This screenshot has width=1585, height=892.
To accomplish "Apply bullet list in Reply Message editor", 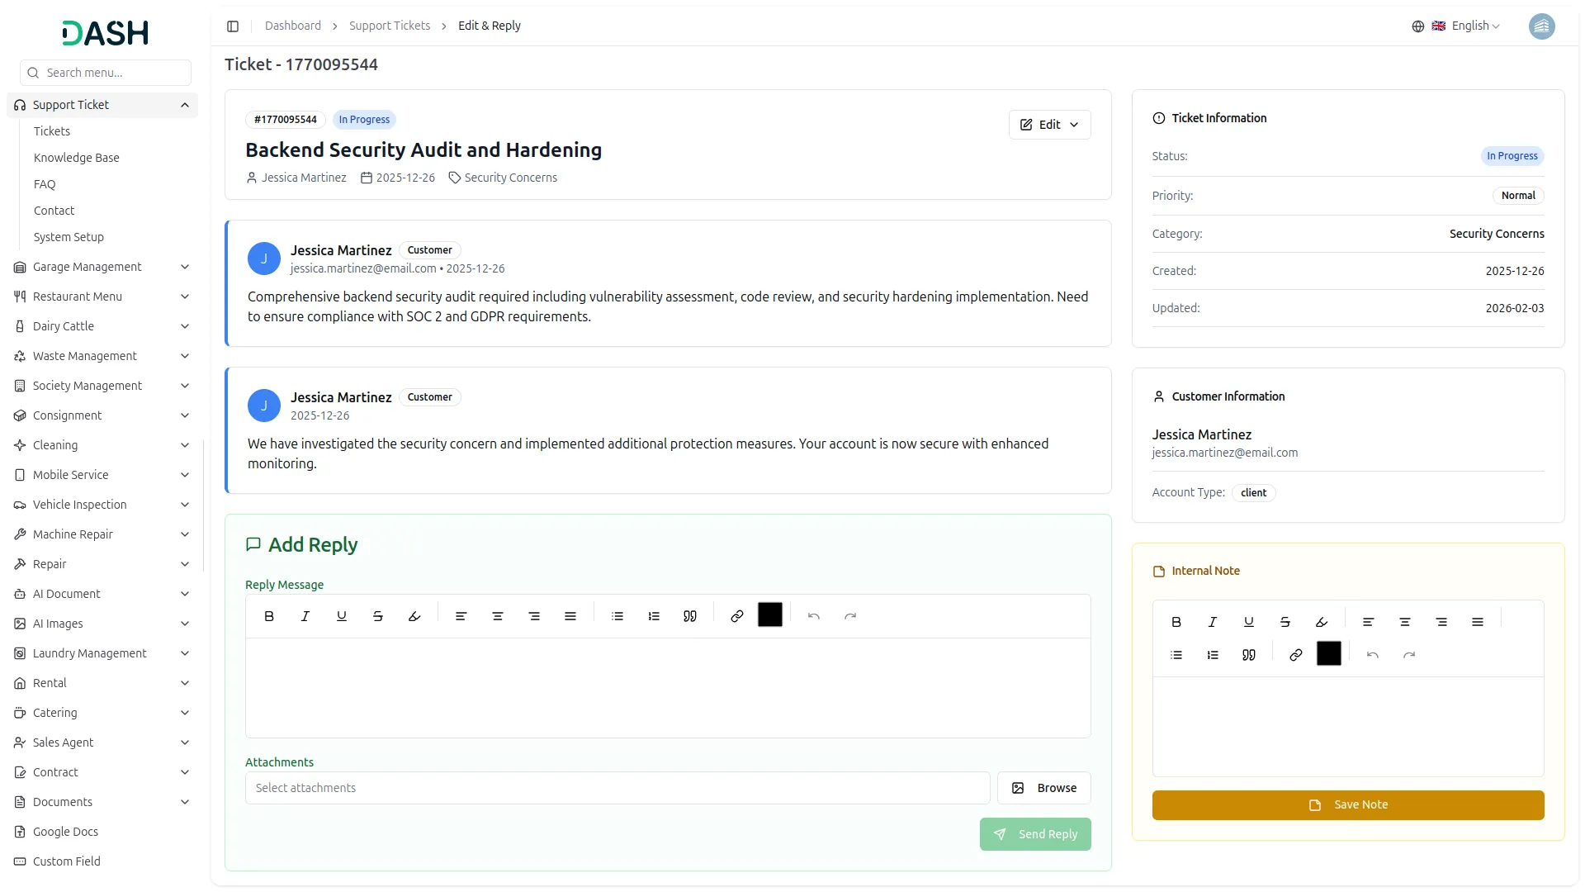I will (617, 616).
